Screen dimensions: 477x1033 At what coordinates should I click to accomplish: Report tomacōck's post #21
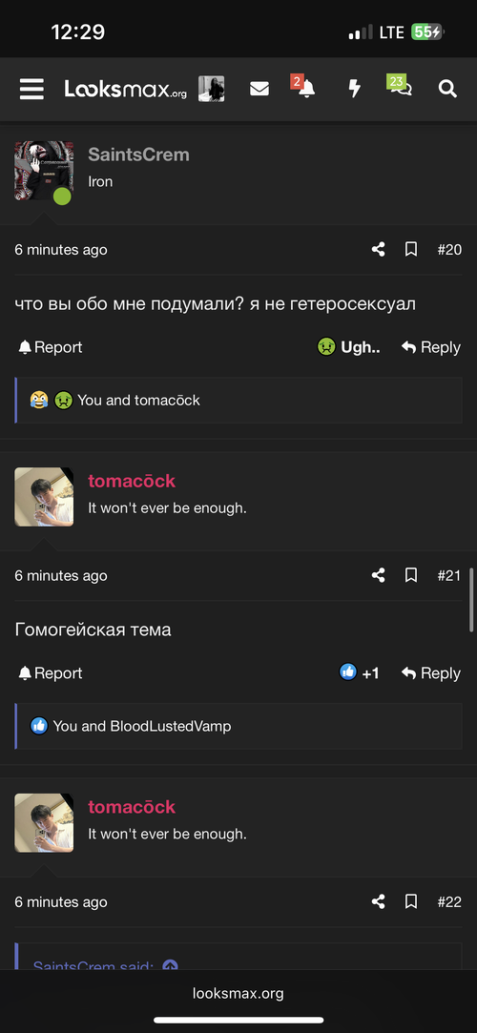pos(51,673)
